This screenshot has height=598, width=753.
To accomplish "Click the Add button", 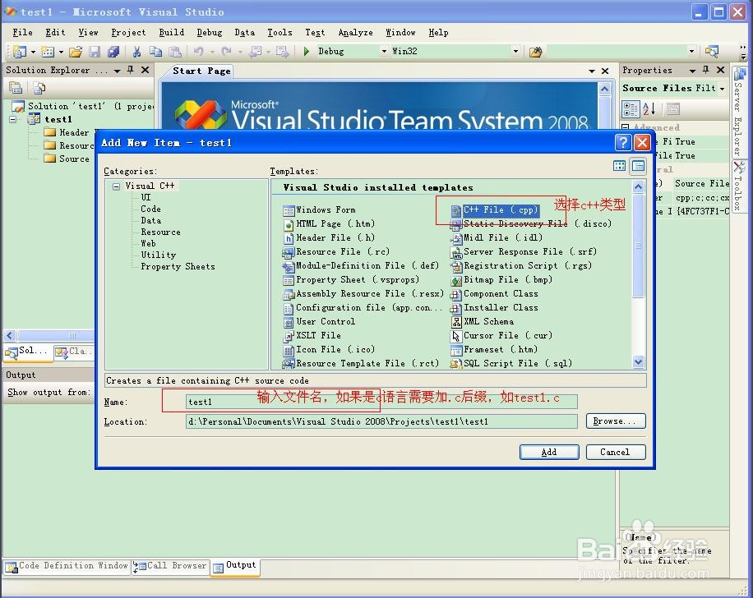I will (549, 452).
